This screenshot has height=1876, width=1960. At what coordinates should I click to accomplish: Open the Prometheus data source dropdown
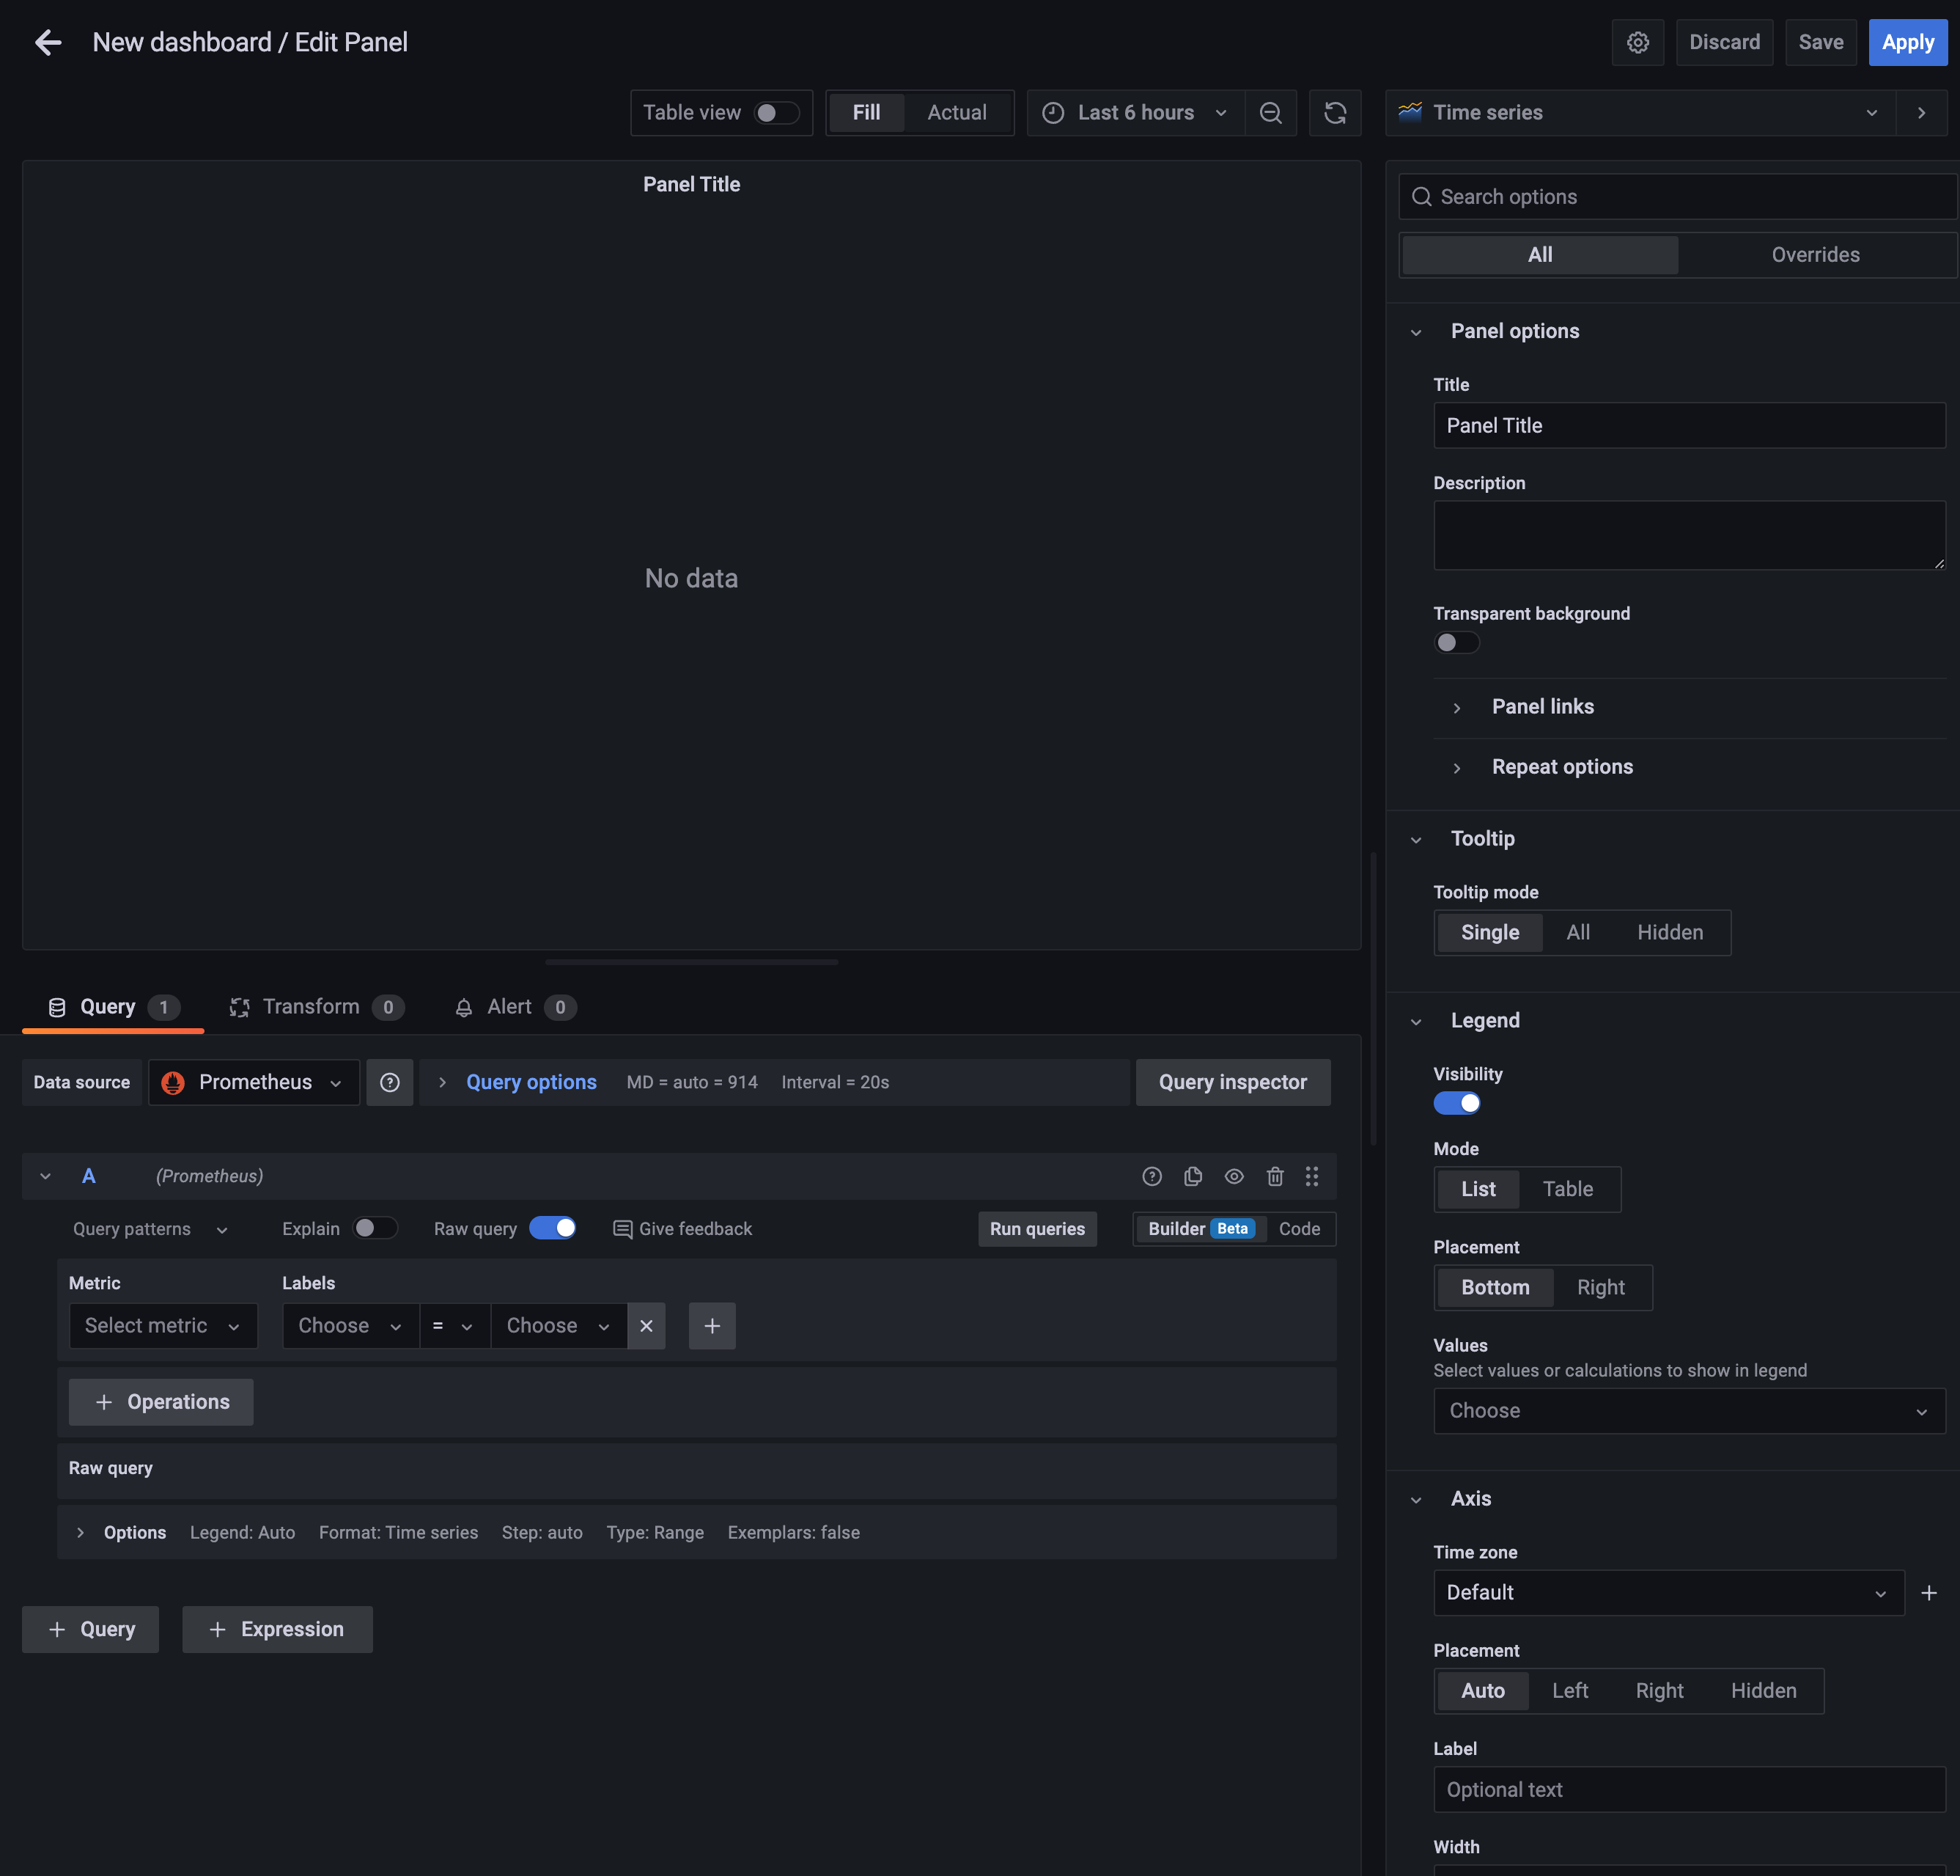coord(254,1082)
